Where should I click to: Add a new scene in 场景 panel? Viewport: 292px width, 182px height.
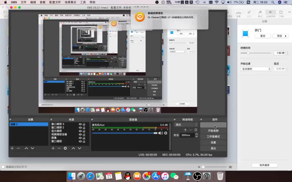tap(12, 148)
